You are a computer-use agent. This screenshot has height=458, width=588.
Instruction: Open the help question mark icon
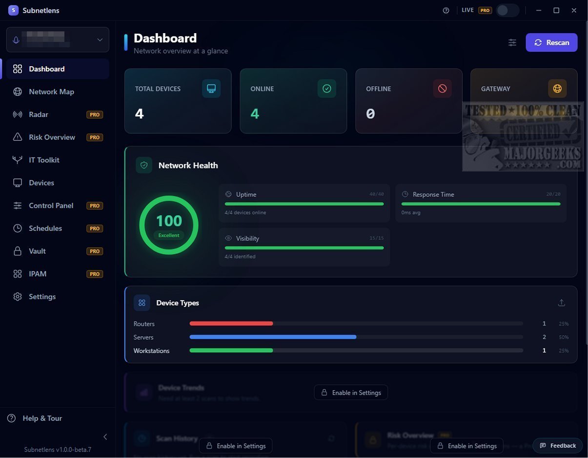click(446, 10)
